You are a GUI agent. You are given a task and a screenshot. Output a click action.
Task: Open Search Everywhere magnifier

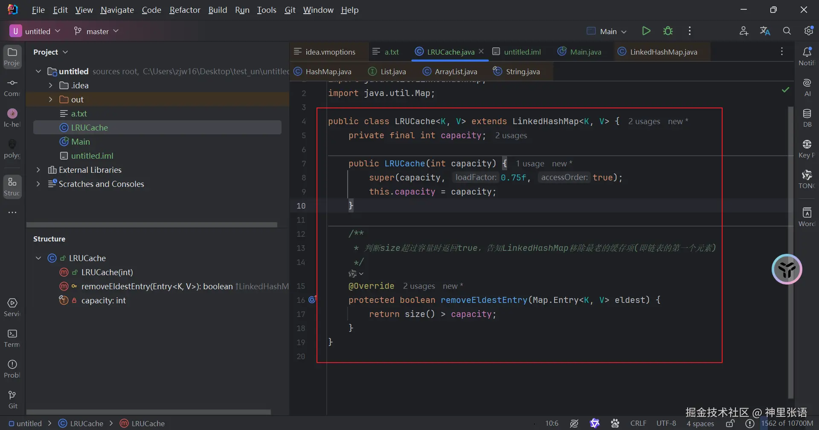tap(787, 31)
